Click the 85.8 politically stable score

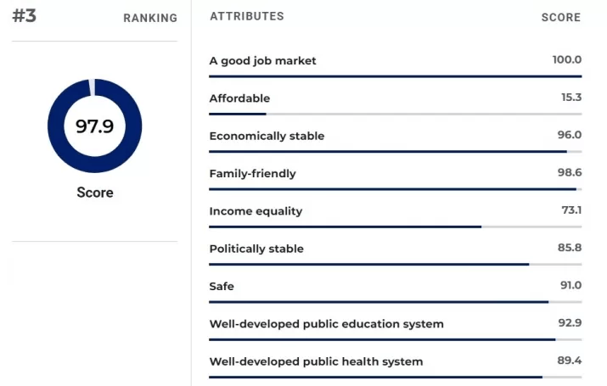[569, 248]
